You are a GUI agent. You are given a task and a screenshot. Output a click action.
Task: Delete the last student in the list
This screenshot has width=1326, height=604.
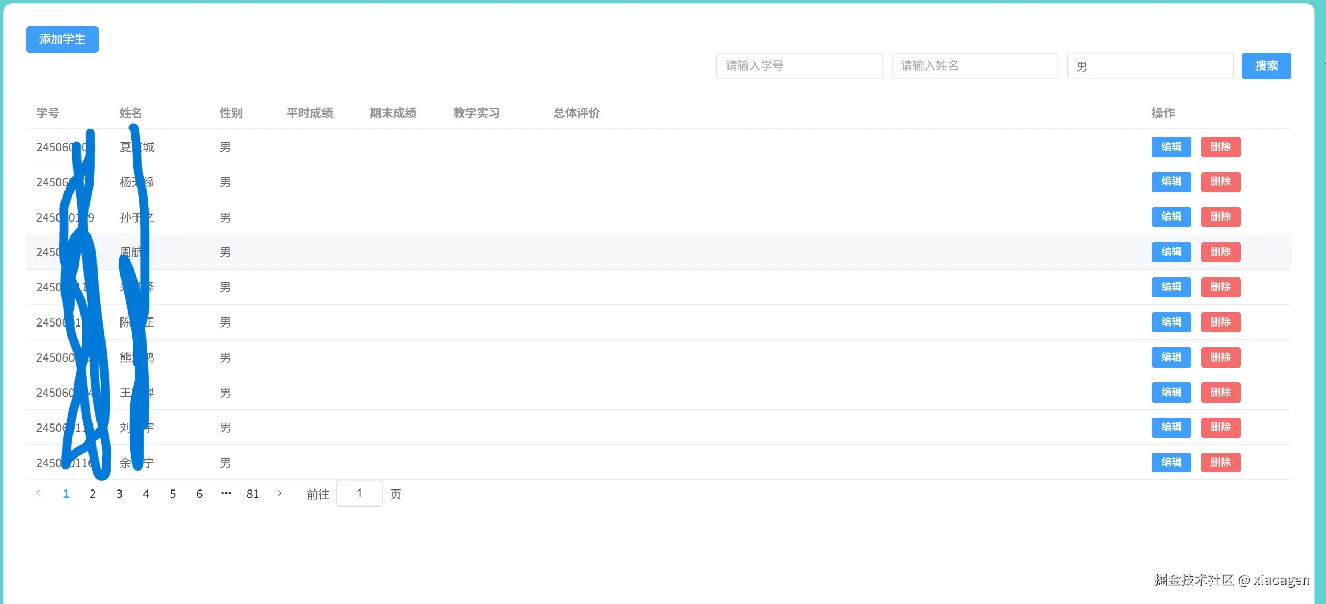[x=1220, y=462]
